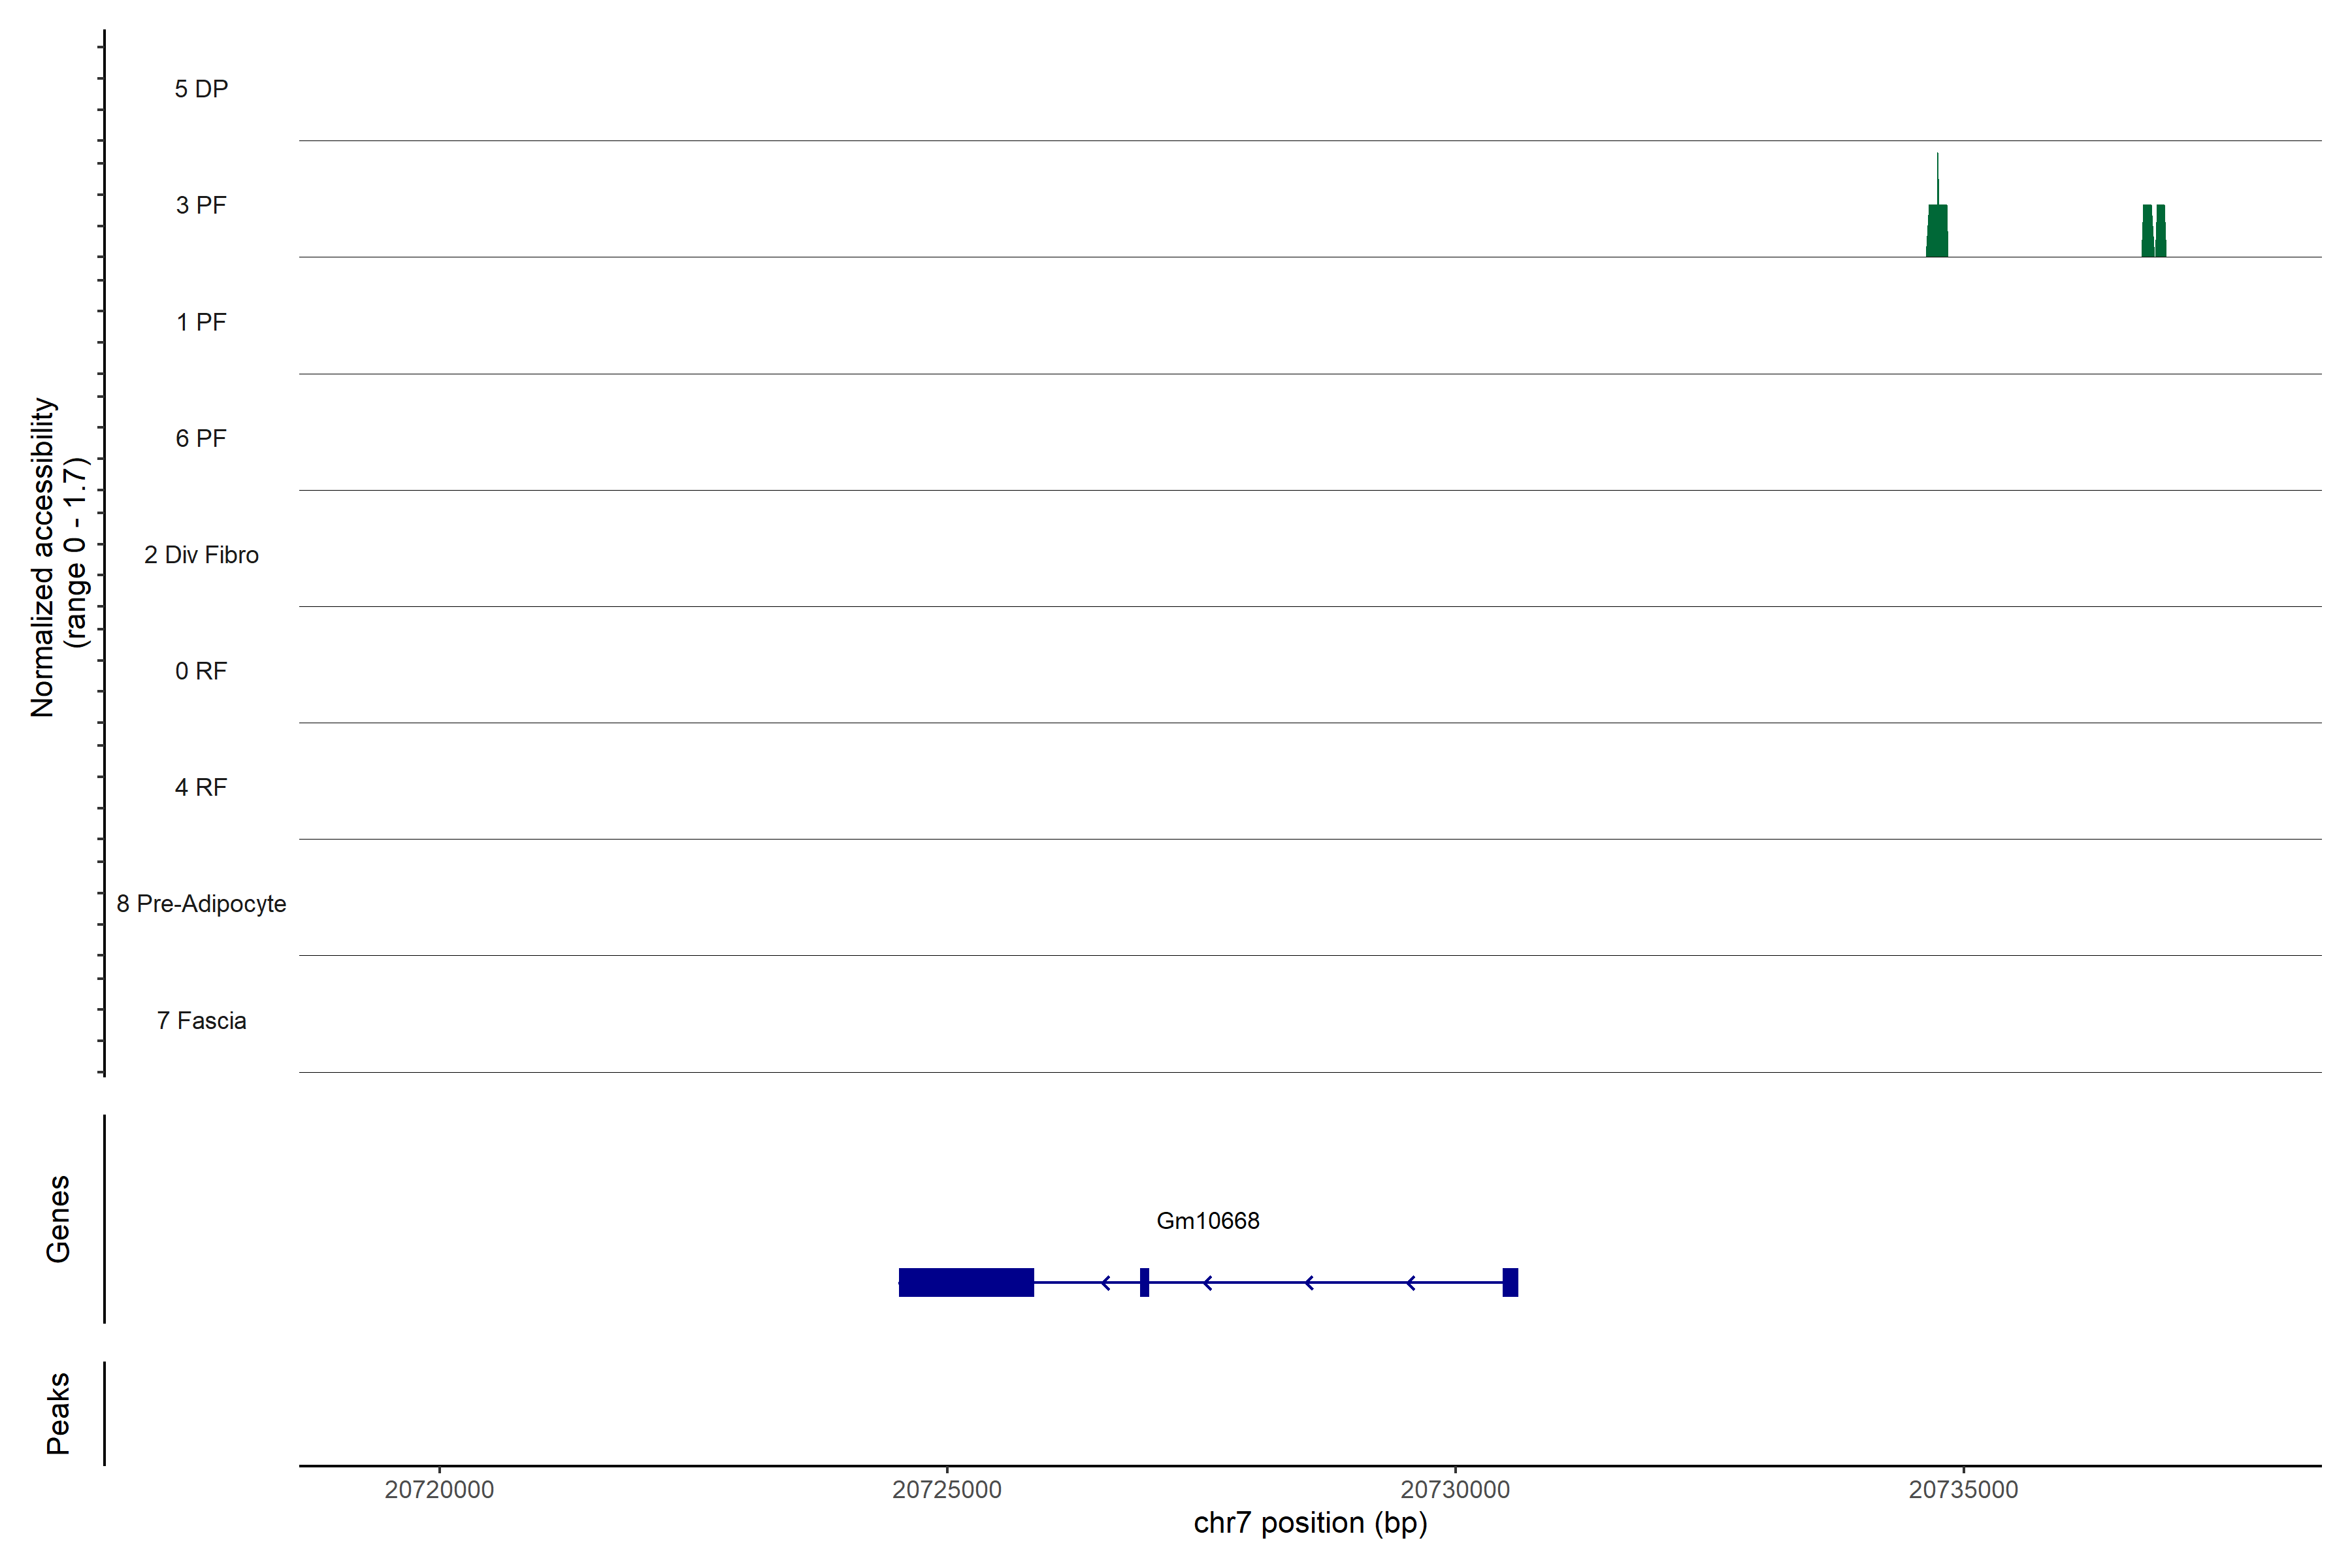Click the 0 RF track label
Screen dimensions: 2352x1568
point(201,671)
